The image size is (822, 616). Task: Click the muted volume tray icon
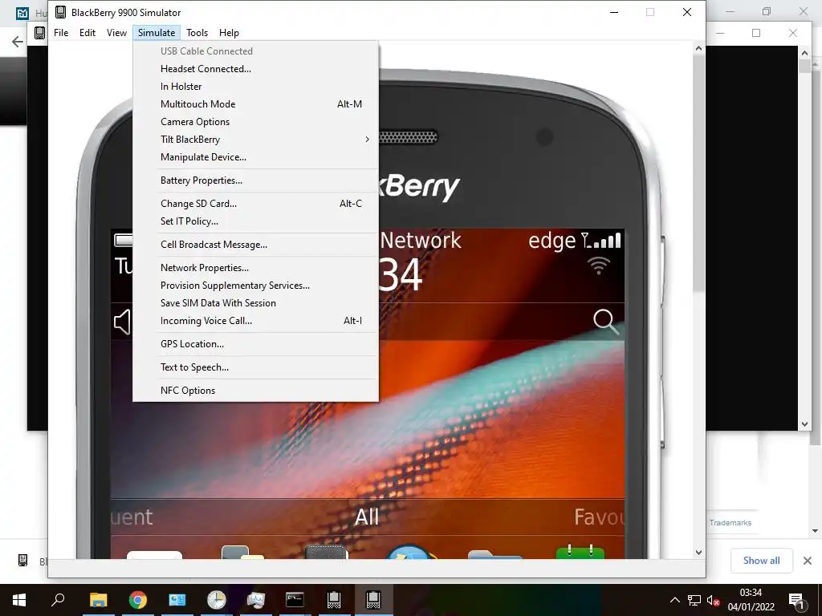click(x=713, y=600)
